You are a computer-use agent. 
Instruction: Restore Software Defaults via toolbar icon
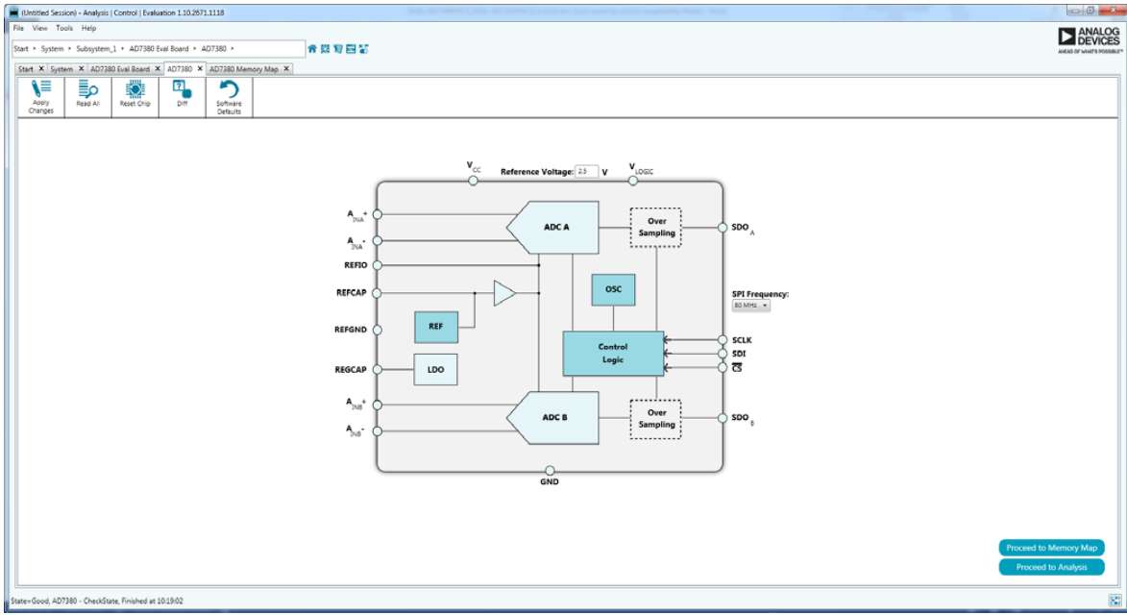click(229, 96)
